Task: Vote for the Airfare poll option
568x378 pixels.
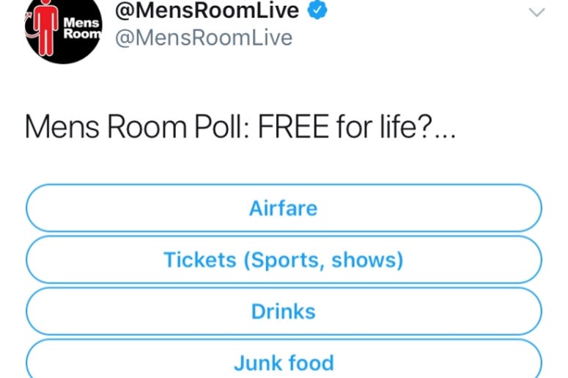Action: (x=284, y=208)
